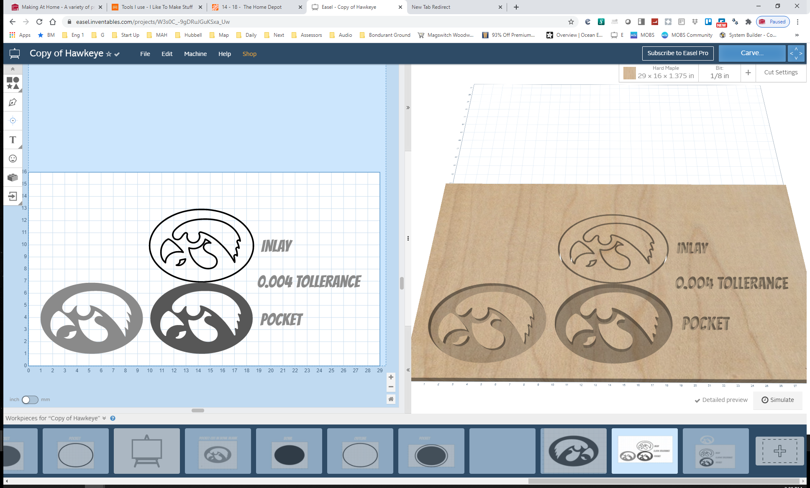Click the Hard Maple material swatch
Viewport: 810px width, 488px height.
tap(629, 73)
